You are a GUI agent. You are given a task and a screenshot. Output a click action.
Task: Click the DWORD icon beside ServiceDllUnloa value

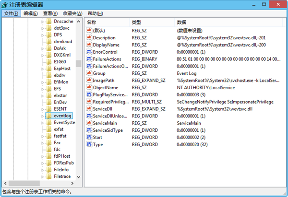pos(89,116)
